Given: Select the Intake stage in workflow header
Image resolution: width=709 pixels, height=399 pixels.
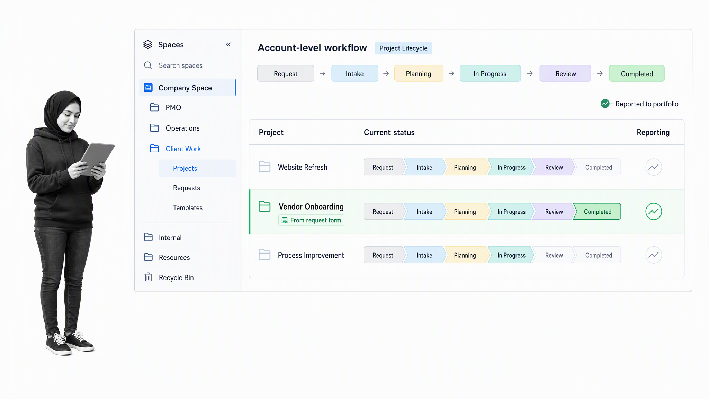Looking at the screenshot, I should 354,73.
